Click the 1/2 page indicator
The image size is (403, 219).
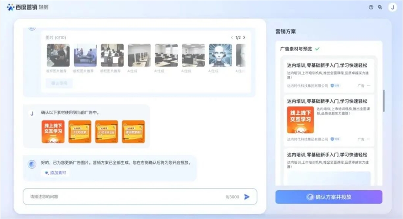click(x=238, y=38)
